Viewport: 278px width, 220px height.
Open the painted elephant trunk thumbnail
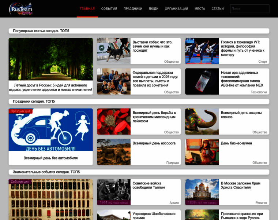(202, 122)
